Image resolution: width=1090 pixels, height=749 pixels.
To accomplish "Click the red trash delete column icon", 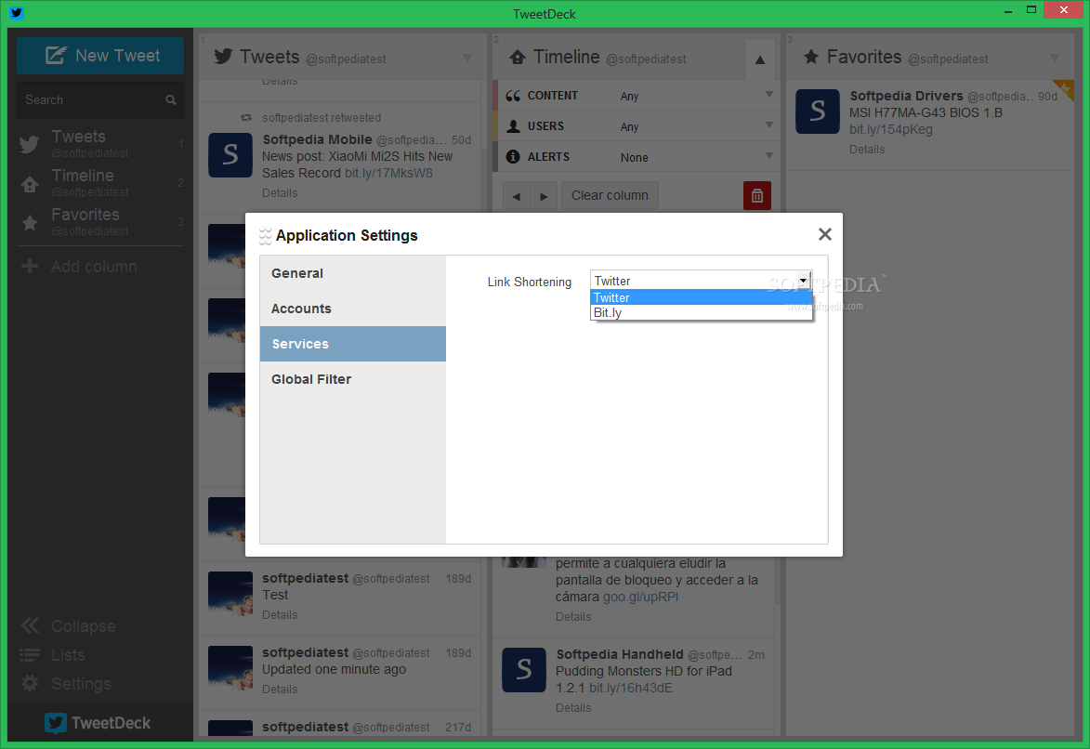I will pyautogui.click(x=757, y=196).
